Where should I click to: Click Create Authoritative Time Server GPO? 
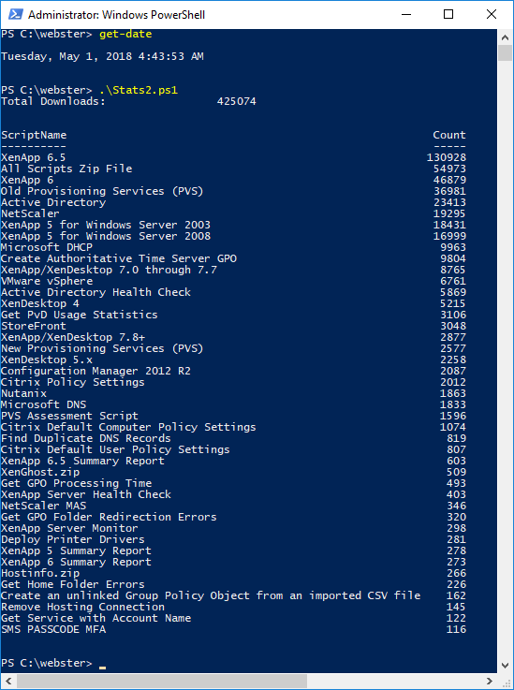[x=119, y=258]
